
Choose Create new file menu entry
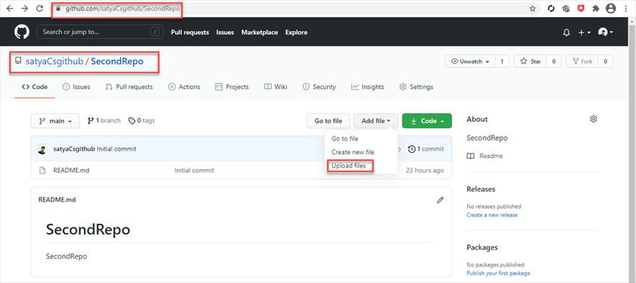coord(353,152)
